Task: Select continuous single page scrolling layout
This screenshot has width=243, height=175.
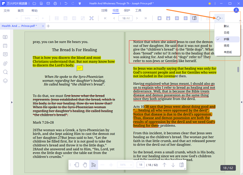Action: 168,18
